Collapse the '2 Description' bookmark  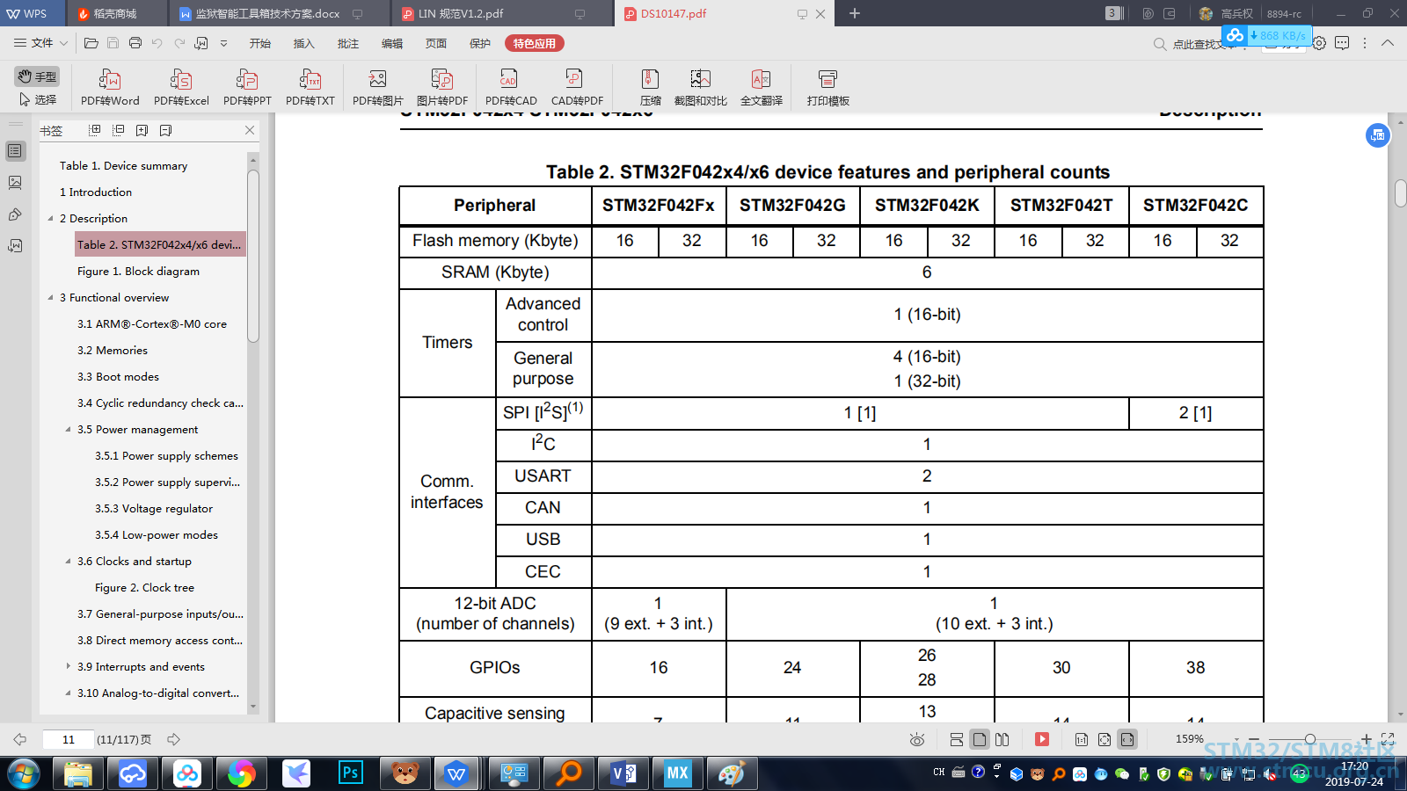pos(50,219)
